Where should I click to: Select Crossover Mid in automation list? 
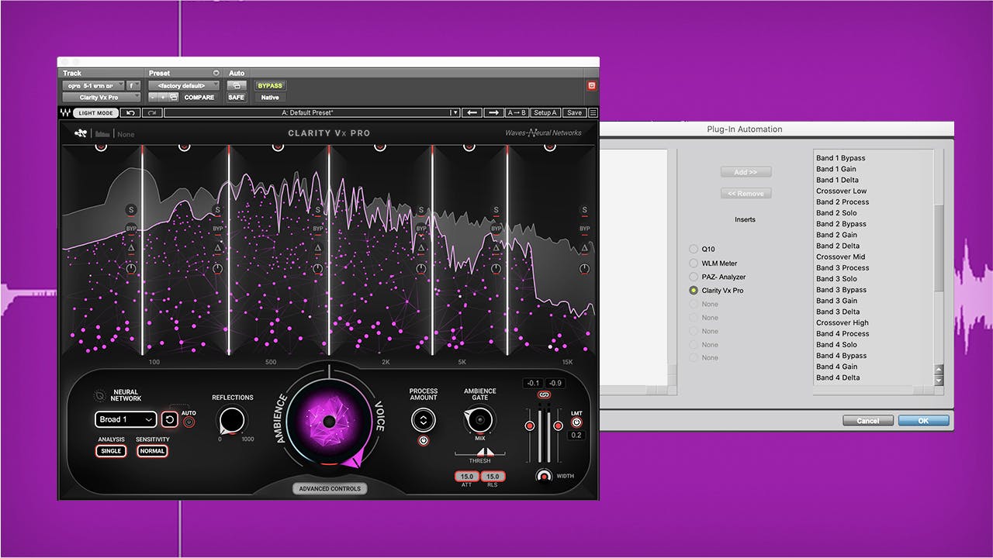pos(841,257)
